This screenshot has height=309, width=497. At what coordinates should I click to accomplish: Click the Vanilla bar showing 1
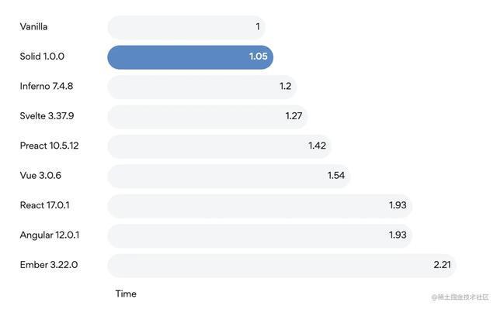click(186, 27)
